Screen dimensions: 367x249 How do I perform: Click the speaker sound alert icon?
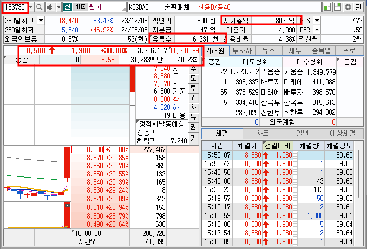point(50,7)
